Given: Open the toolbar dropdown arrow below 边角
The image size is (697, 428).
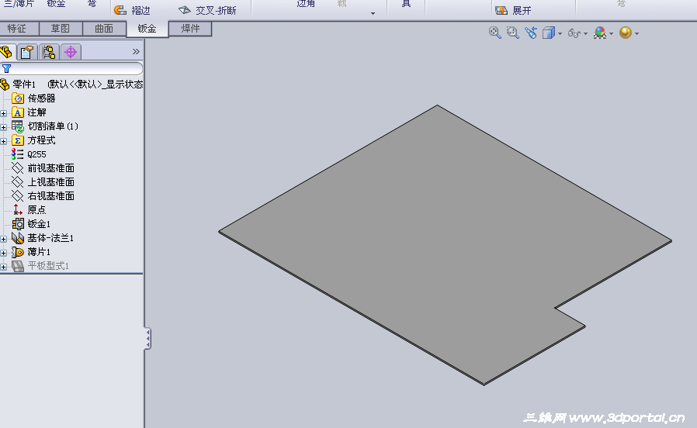Looking at the screenshot, I should coord(373,13).
